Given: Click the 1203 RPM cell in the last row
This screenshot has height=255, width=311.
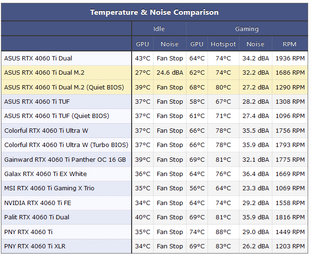Looking at the screenshot, I should click(x=290, y=246).
